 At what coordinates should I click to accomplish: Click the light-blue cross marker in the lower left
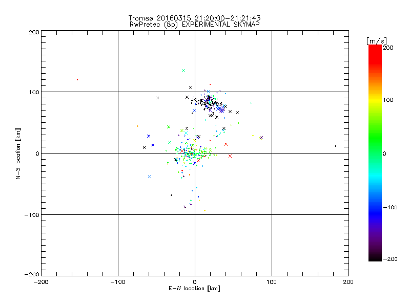click(149, 177)
